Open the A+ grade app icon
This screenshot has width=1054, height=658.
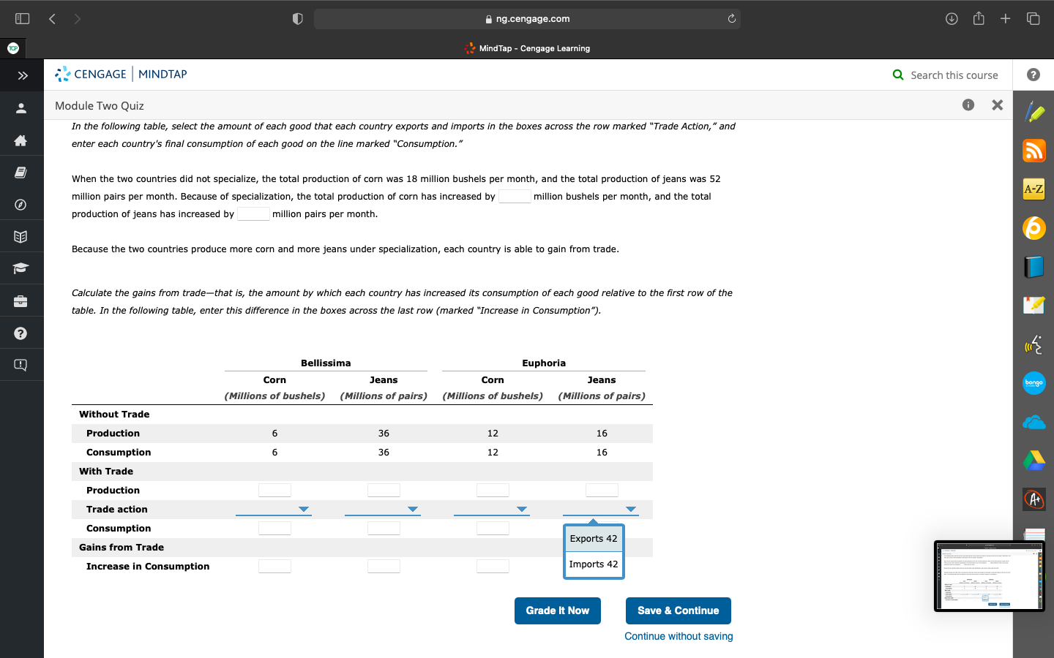point(1034,499)
